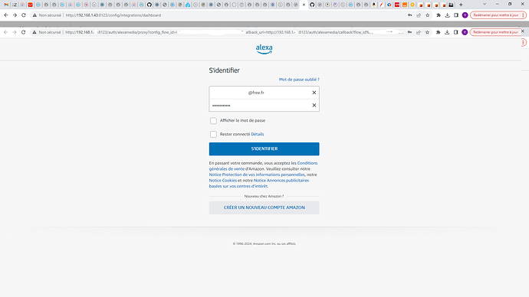Tick the Rester connecté checkbox
Viewport: 529px width, 297px height.
click(x=213, y=135)
